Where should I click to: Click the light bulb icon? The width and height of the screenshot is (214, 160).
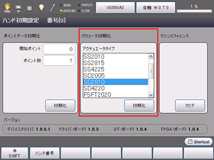coord(41,8)
